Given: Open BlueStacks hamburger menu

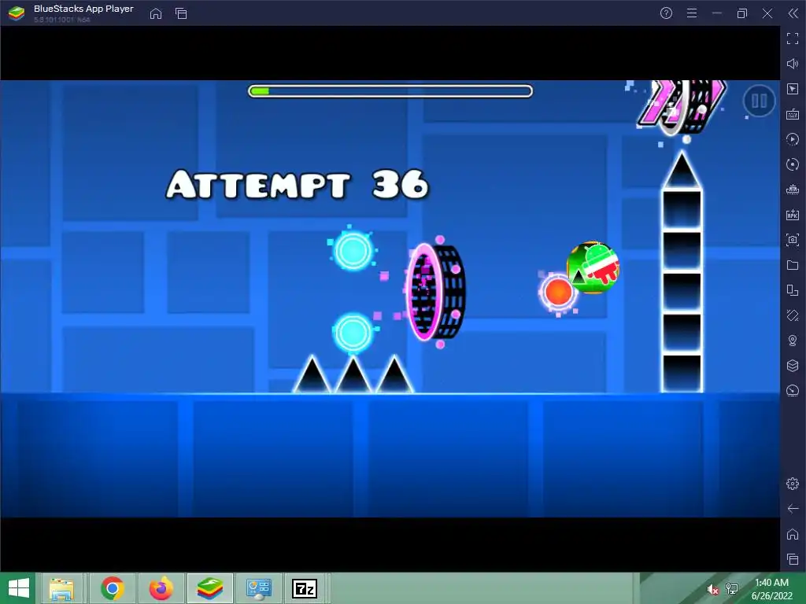Looking at the screenshot, I should pos(692,13).
